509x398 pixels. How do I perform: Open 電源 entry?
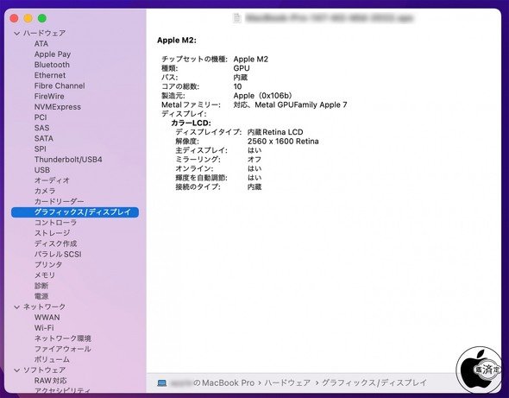[41, 296]
